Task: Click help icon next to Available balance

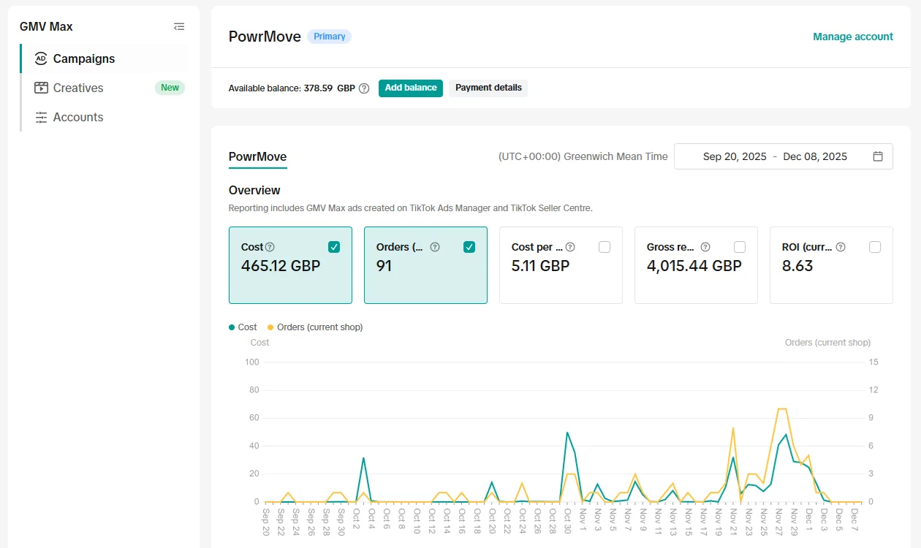Action: click(364, 88)
